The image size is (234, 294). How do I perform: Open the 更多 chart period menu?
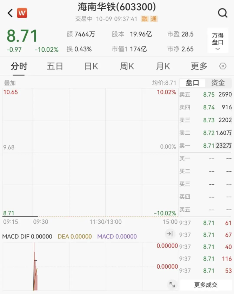[199, 66]
